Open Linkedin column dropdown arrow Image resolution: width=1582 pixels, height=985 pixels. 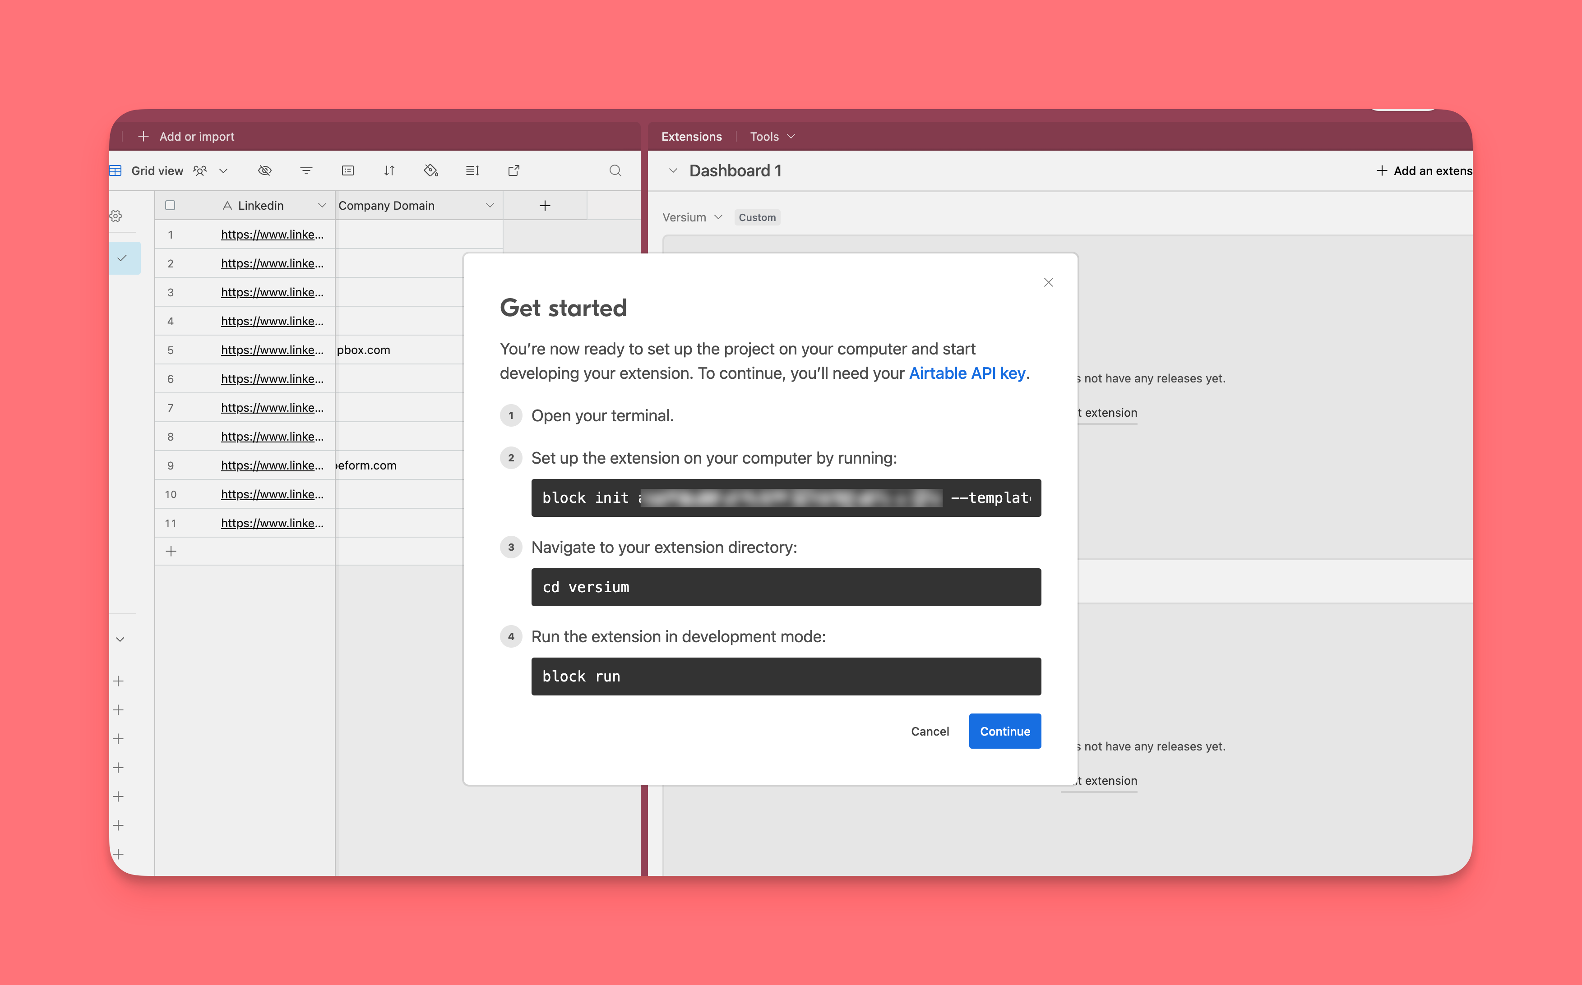322,206
